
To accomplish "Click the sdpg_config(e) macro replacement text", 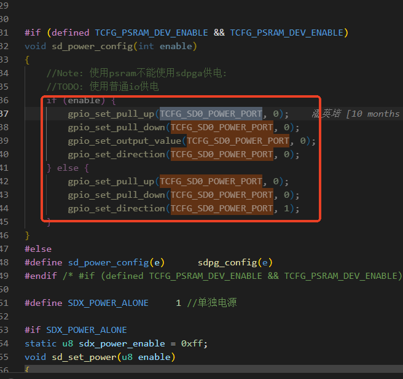I will [235, 263].
